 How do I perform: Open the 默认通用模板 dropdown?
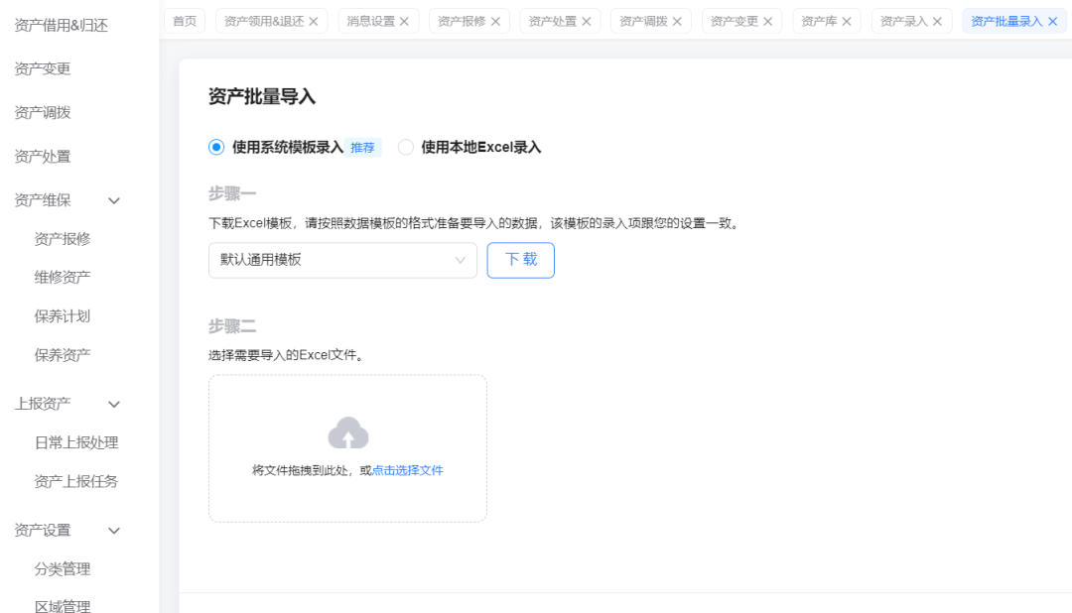[342, 260]
